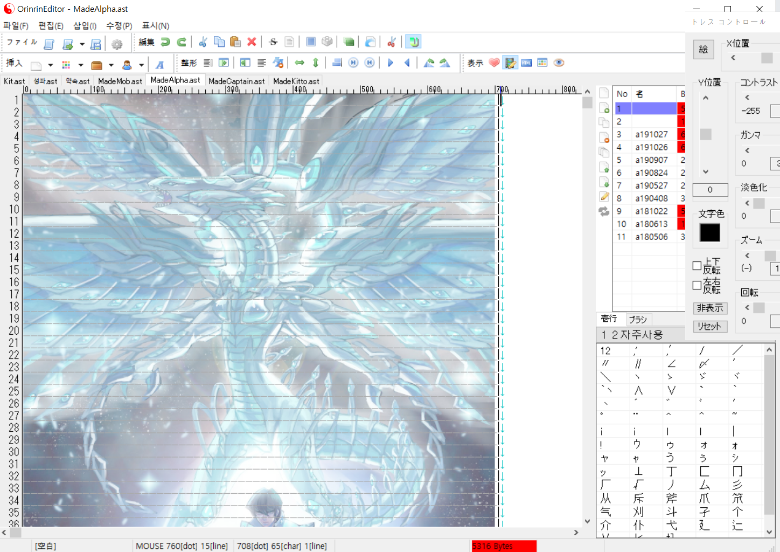Viewport: 780px width, 552px height.
Task: Click the blue letter A text icon
Action: click(x=160, y=65)
